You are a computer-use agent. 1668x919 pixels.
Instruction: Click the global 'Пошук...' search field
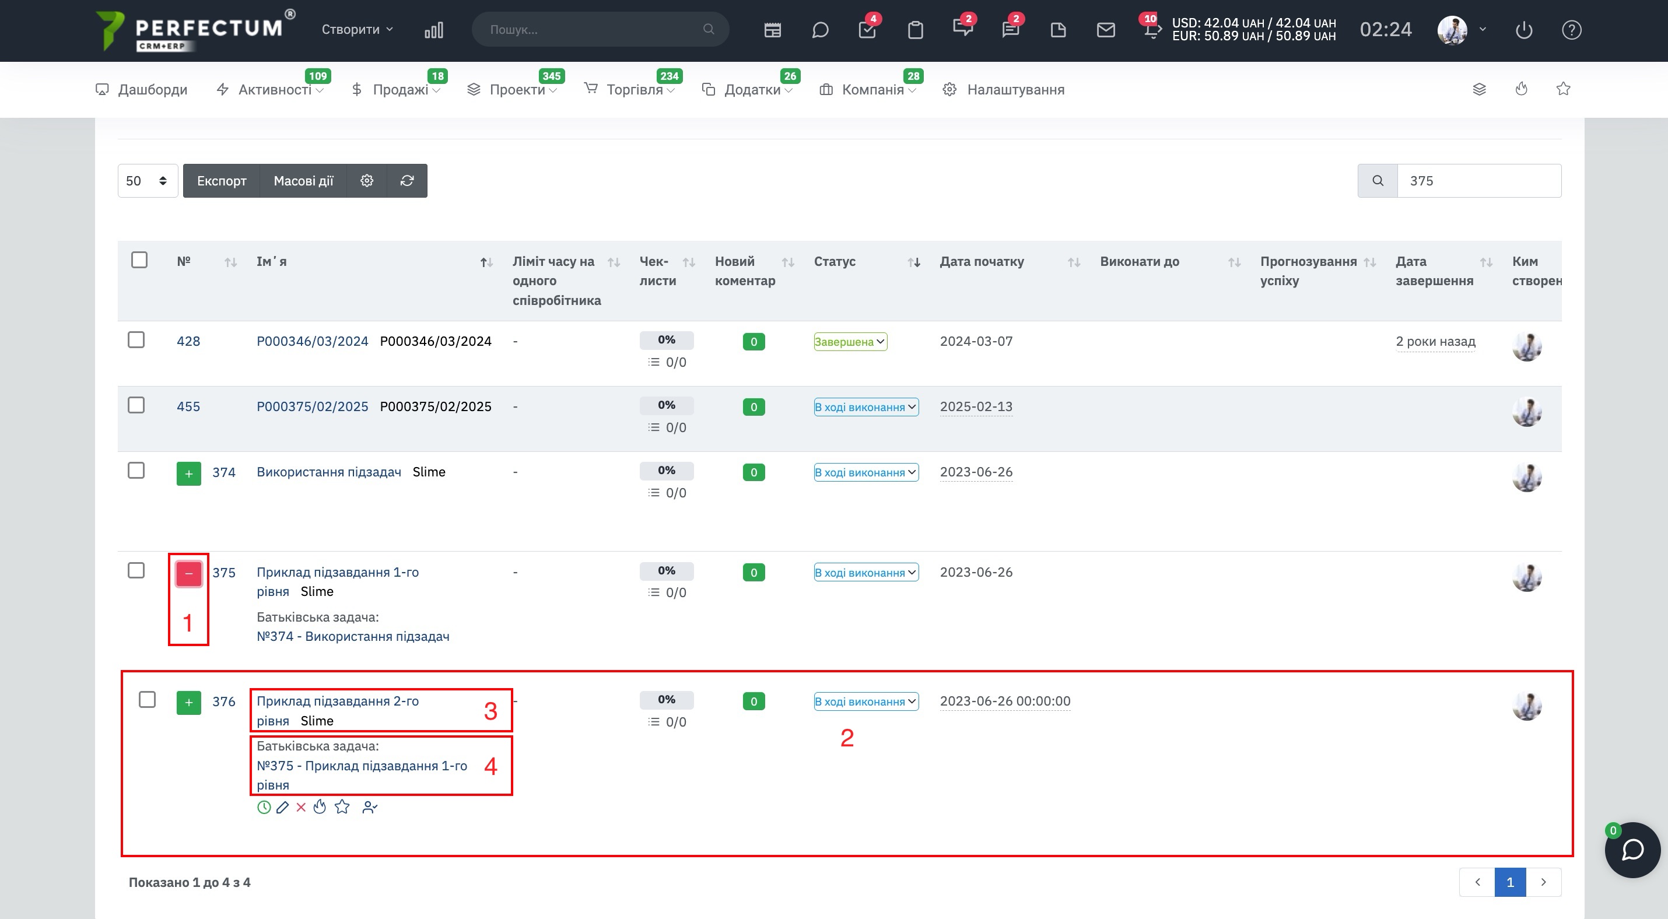click(x=600, y=30)
